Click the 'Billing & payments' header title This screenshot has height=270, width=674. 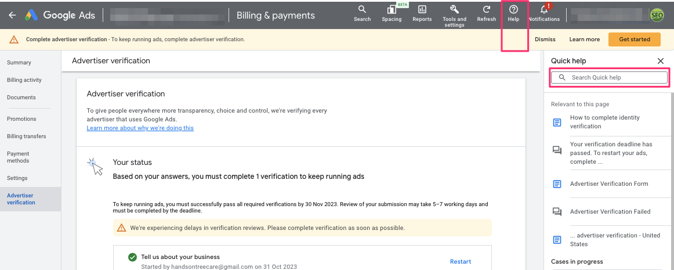pos(276,16)
